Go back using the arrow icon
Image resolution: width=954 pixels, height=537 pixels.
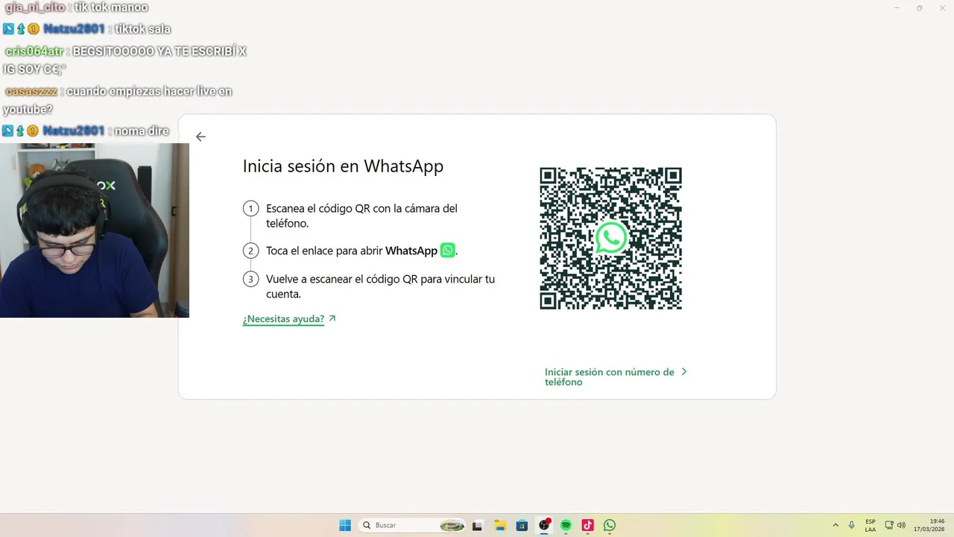(x=200, y=136)
